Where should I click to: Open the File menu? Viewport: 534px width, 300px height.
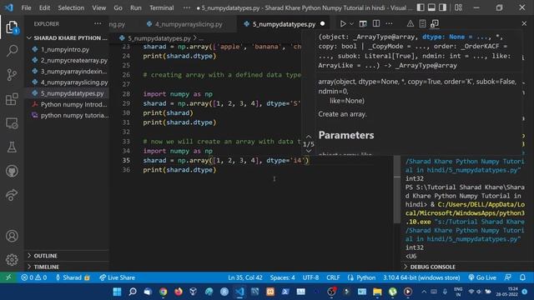pyautogui.click(x=26, y=7)
